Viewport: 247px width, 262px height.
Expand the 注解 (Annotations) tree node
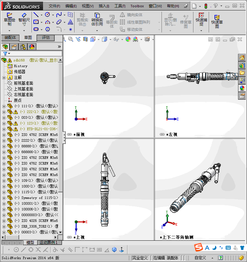(x=4, y=78)
